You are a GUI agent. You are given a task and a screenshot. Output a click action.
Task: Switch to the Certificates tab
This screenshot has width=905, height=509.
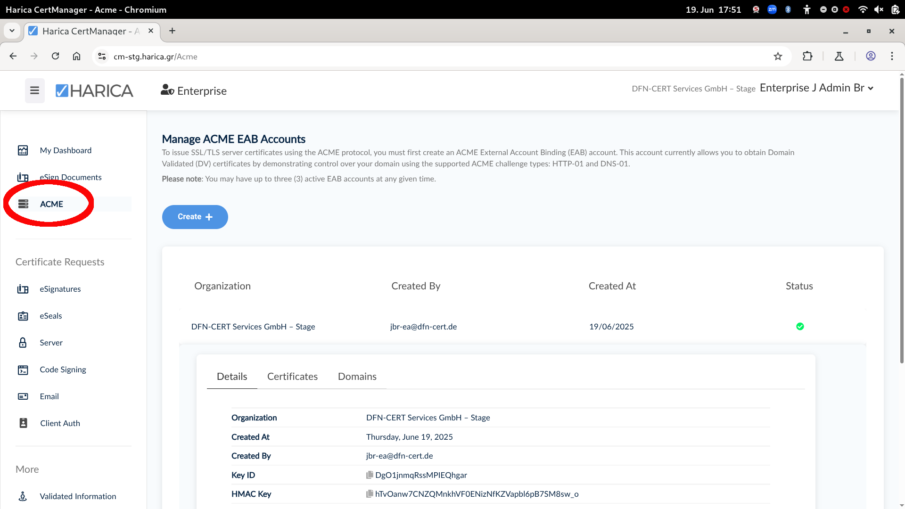tap(292, 377)
